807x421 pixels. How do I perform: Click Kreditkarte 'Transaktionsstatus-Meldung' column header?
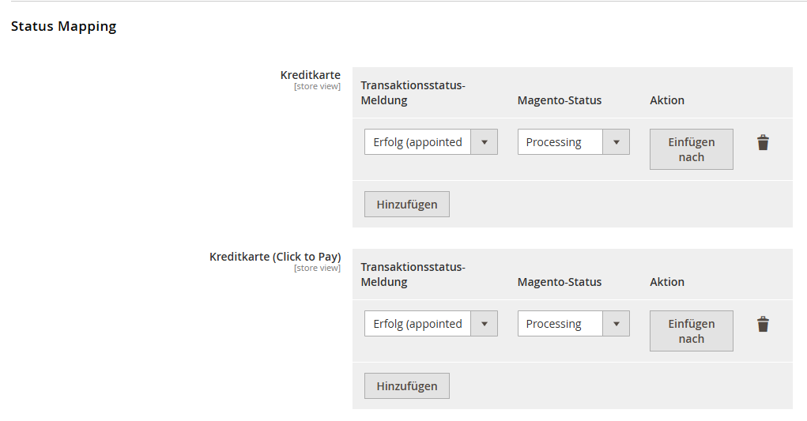point(413,93)
